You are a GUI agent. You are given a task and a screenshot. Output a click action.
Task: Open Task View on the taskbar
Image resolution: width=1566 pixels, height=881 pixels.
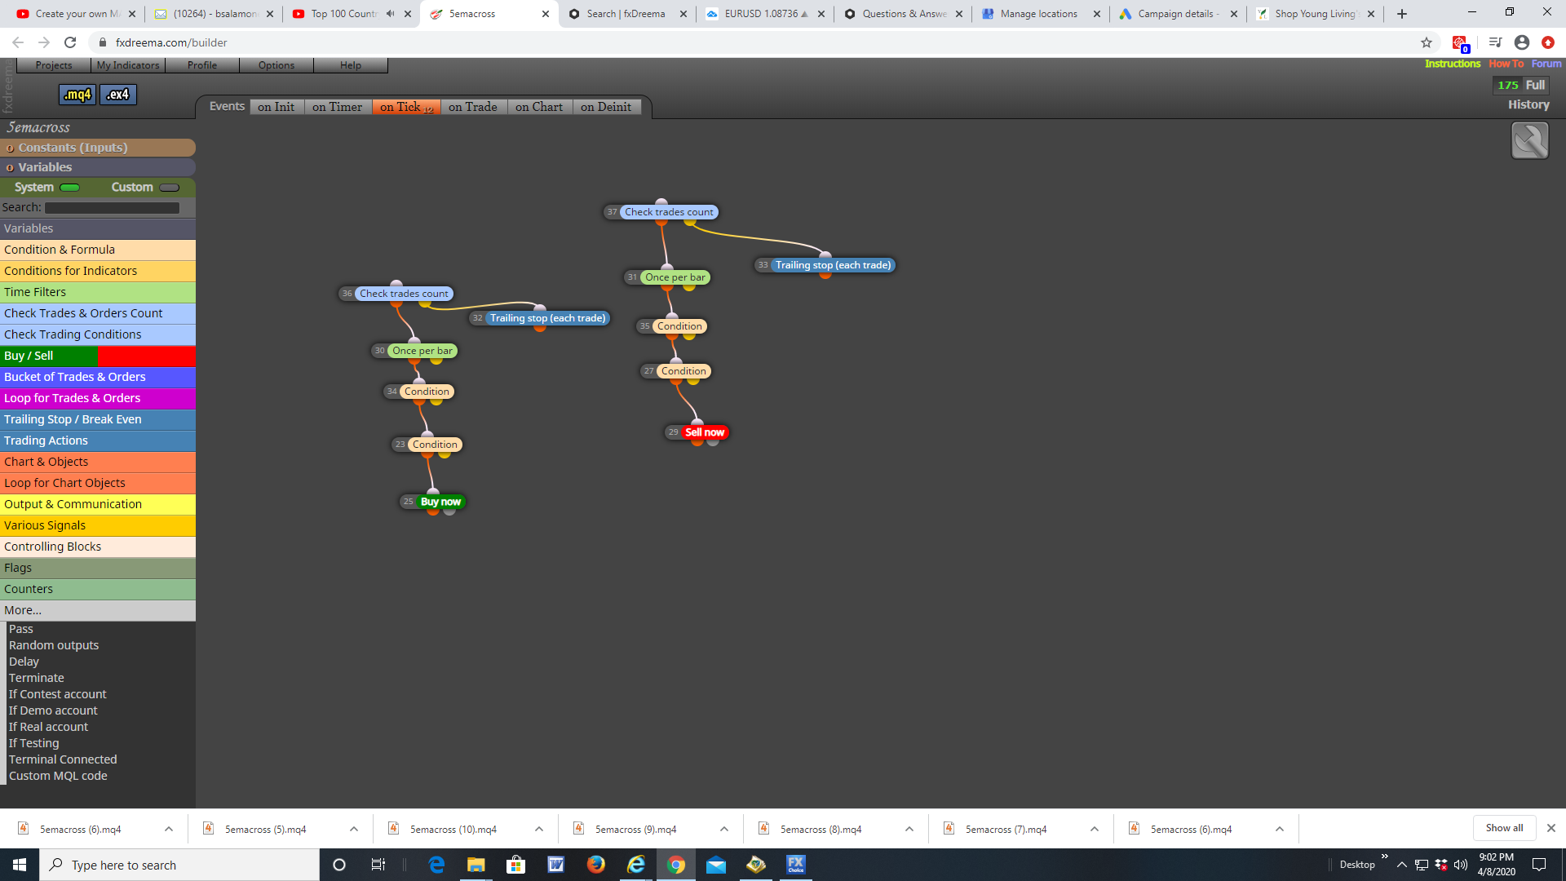click(x=378, y=865)
